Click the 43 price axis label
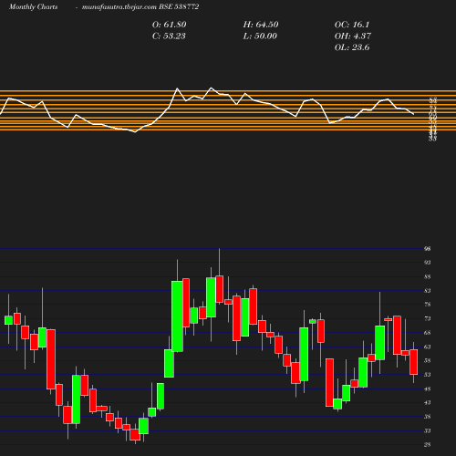 428,403
